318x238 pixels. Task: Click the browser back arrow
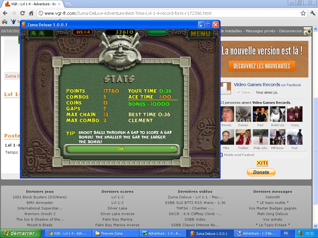tap(5, 13)
